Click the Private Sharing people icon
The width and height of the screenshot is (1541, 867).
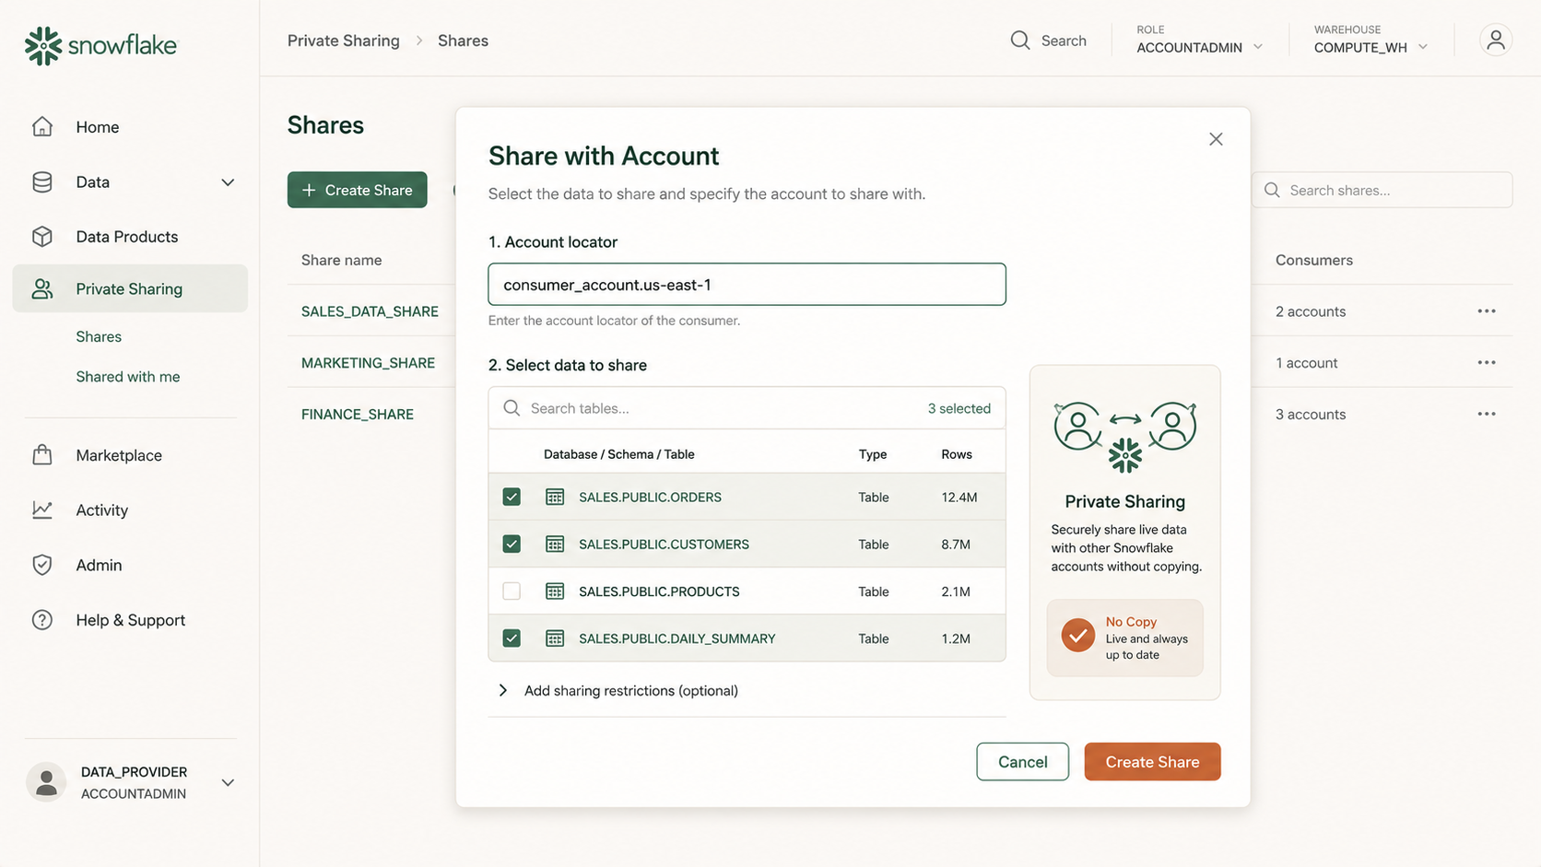42,288
